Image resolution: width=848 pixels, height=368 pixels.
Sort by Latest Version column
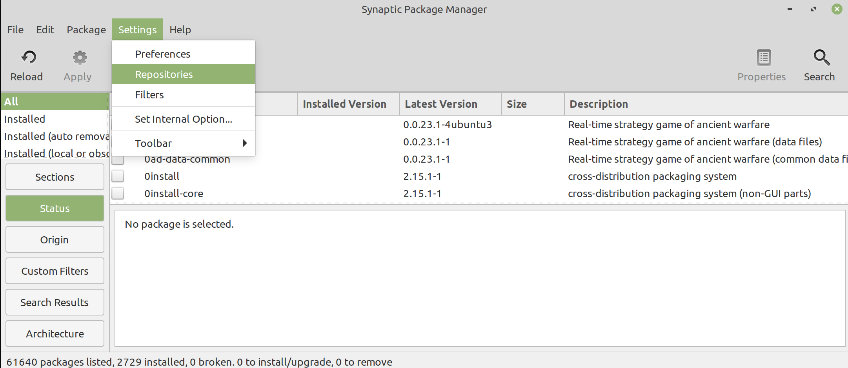point(451,104)
